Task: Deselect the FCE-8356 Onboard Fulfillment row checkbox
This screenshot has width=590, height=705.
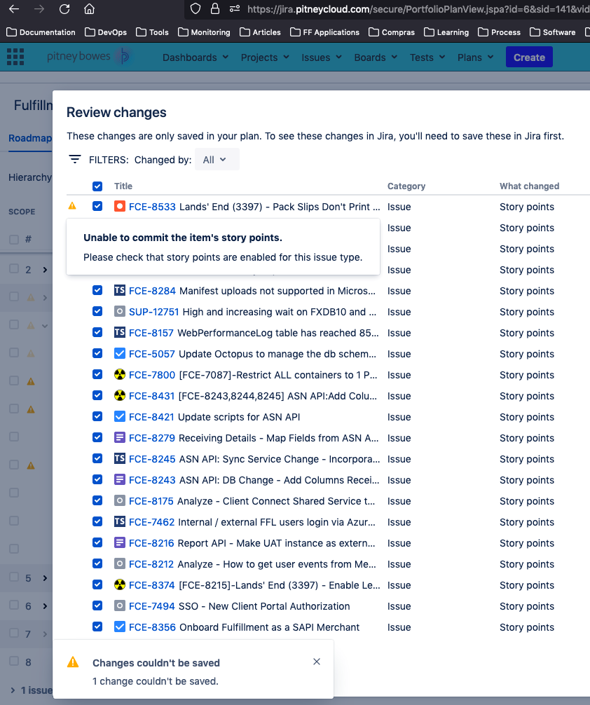Action: click(97, 627)
